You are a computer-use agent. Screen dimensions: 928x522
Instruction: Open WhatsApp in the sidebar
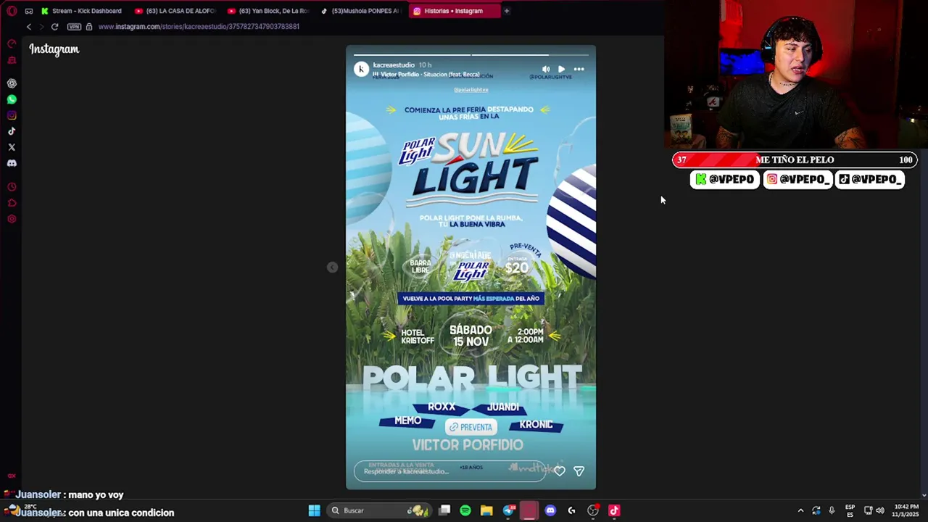pos(12,99)
